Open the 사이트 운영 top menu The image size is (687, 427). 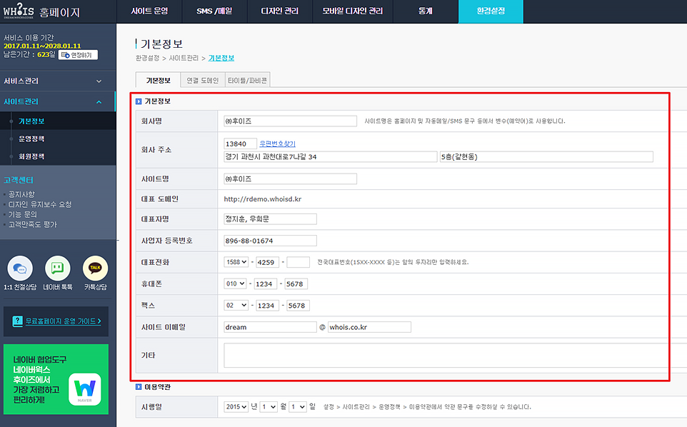pyautogui.click(x=149, y=11)
